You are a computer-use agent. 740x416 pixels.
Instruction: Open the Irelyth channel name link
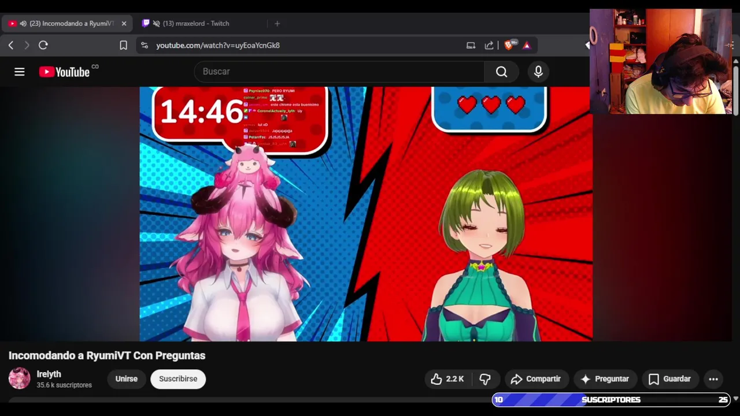point(49,374)
